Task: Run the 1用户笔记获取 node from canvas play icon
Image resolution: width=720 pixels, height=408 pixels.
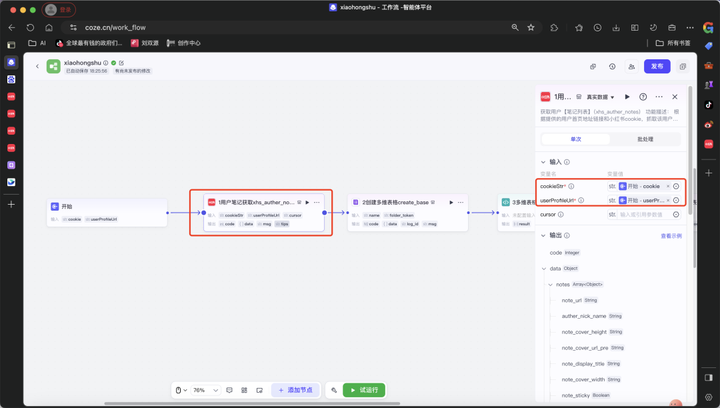Action: click(307, 203)
